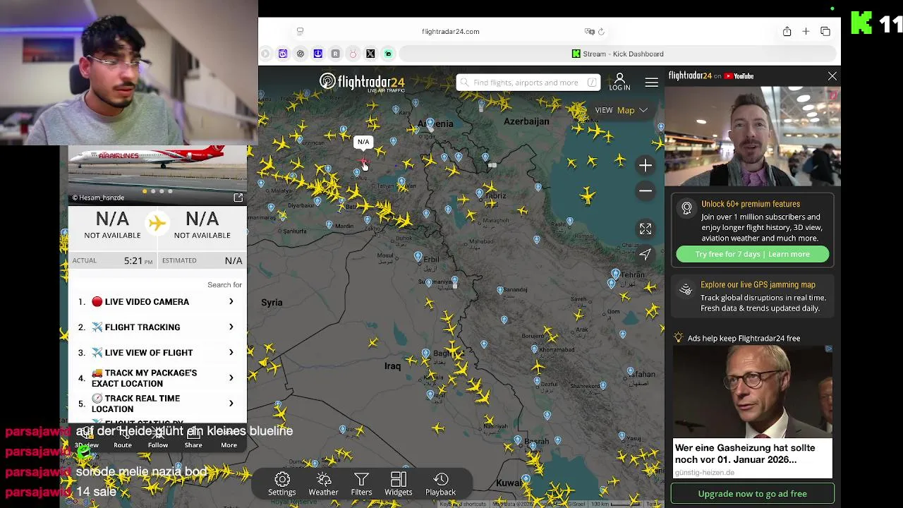Expand Track Real Time Location arrow

point(231,404)
